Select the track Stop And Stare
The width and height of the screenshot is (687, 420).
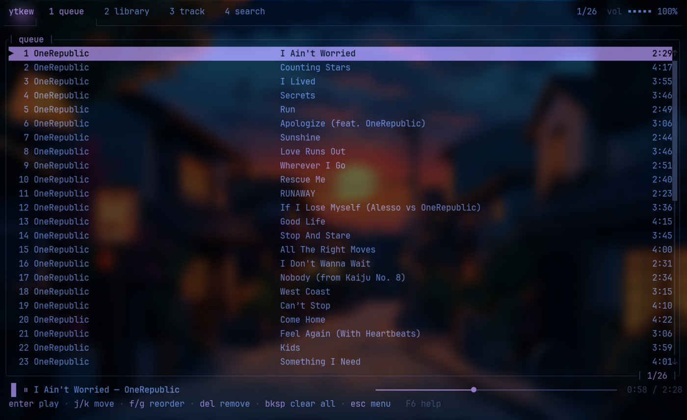340,235
